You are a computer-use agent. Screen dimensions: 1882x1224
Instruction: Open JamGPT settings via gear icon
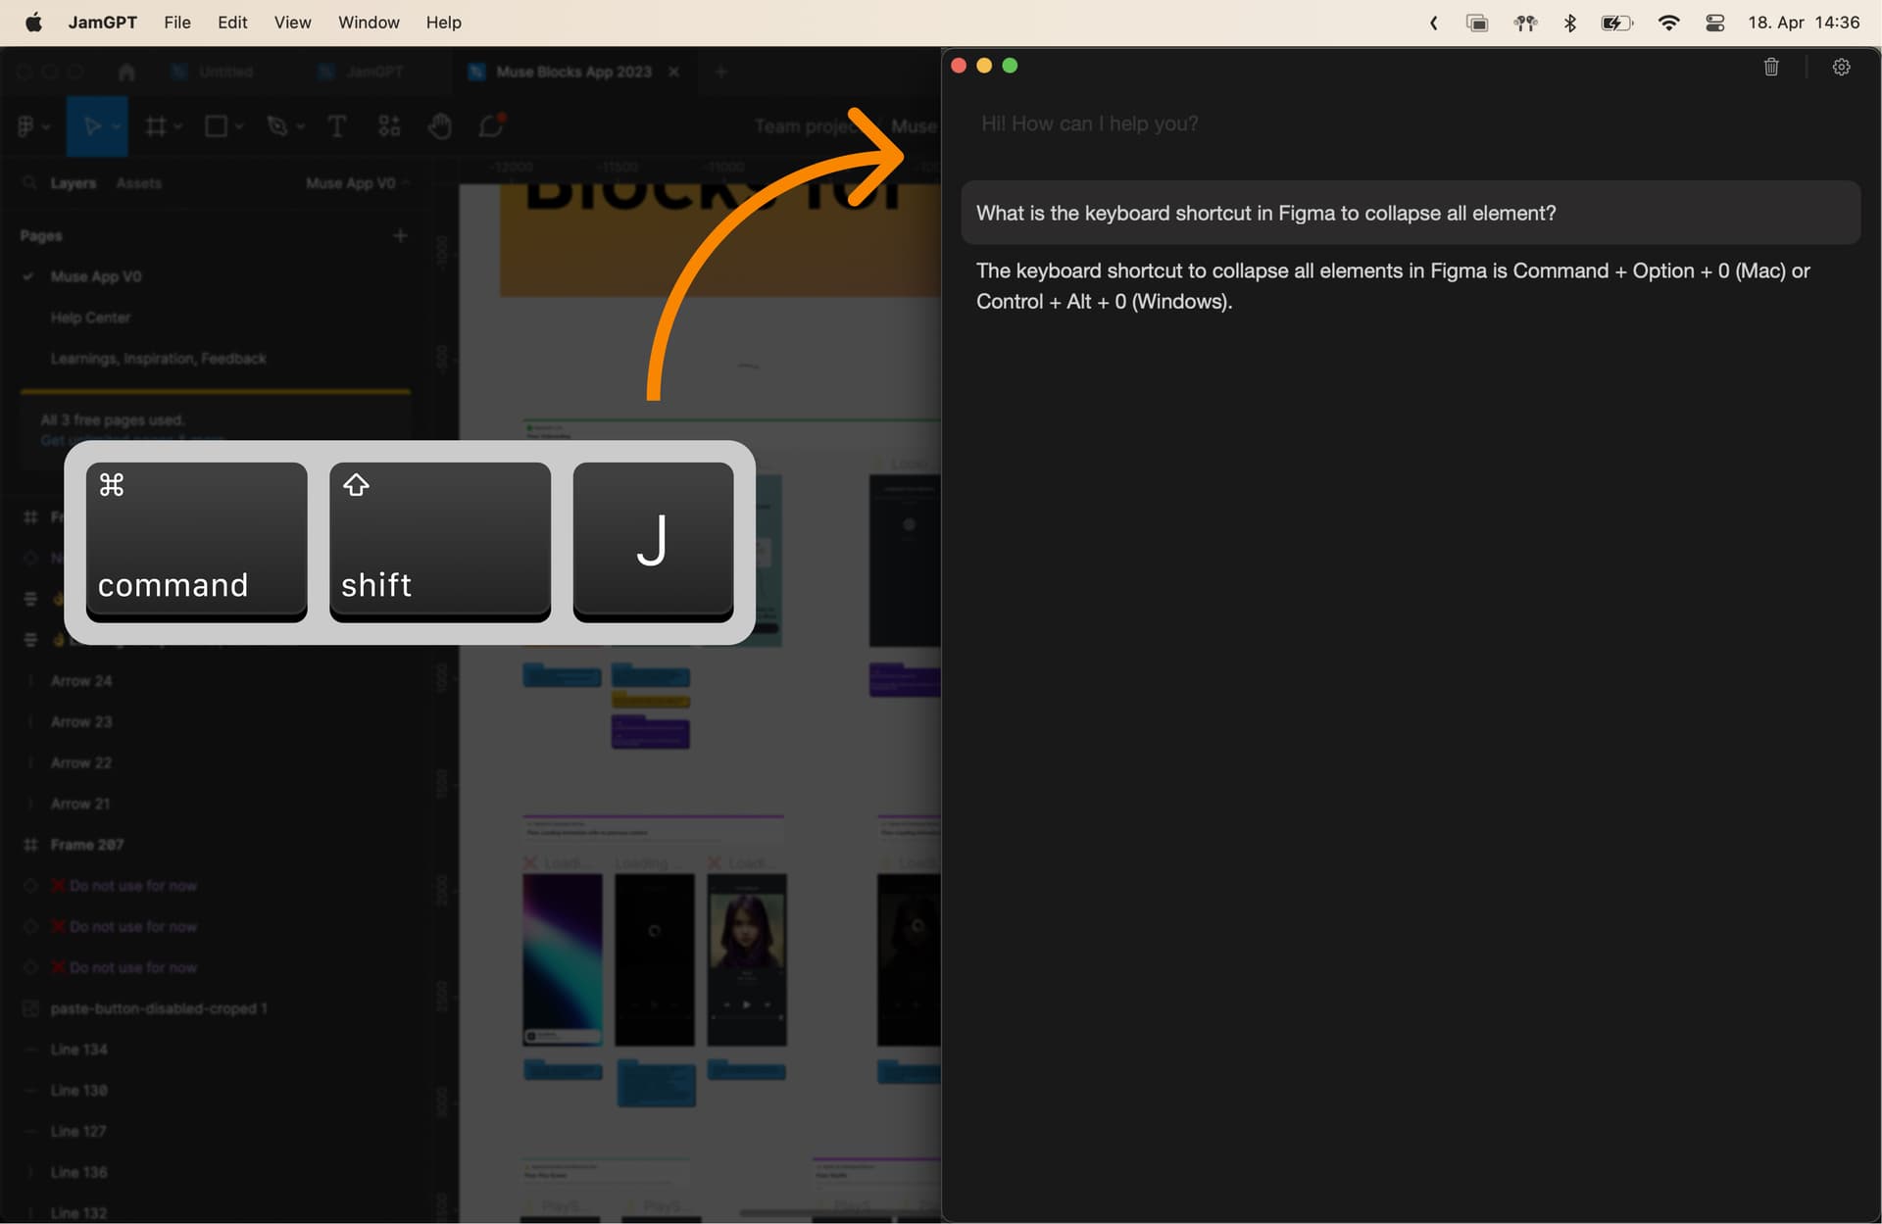(x=1841, y=67)
